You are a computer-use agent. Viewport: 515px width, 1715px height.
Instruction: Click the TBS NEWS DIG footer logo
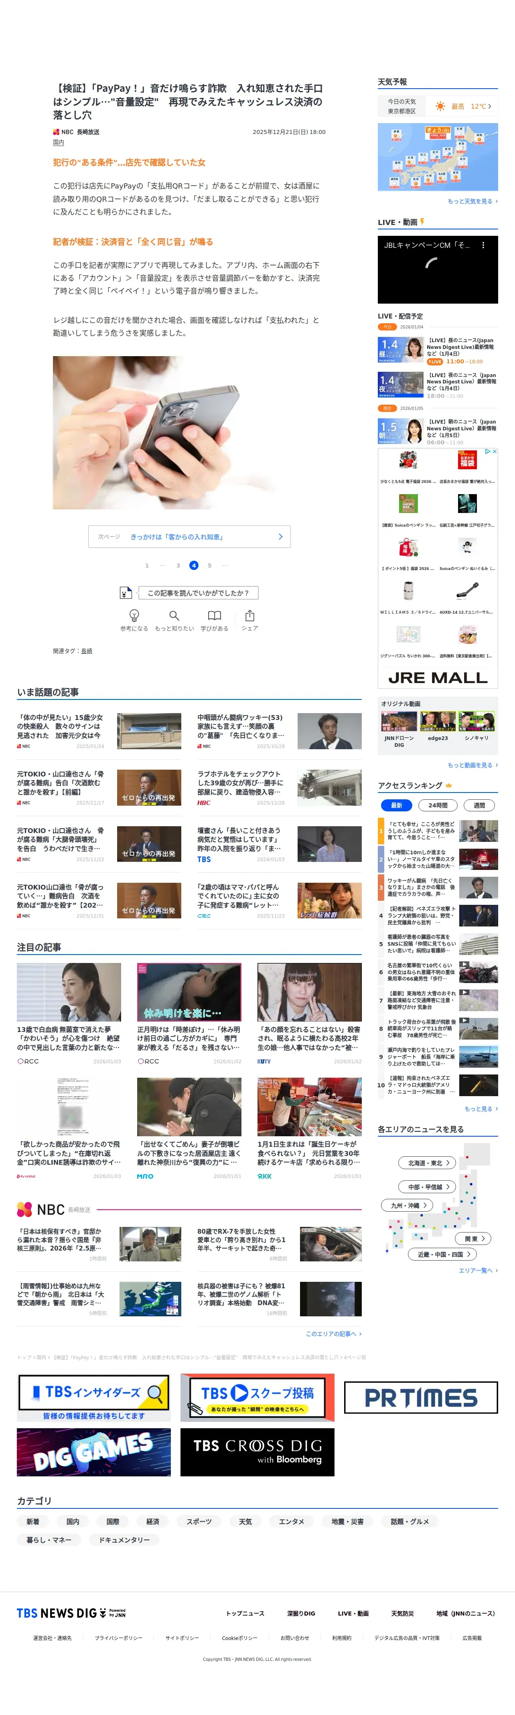pos(71,1613)
